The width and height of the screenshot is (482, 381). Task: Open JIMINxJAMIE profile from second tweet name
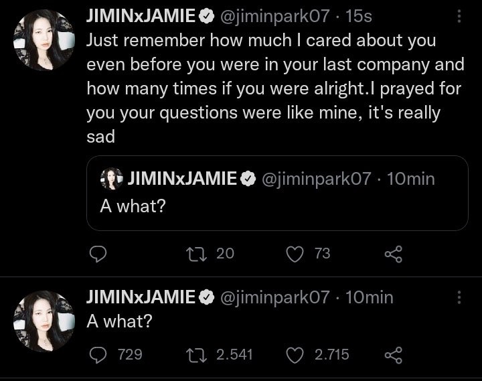141,297
